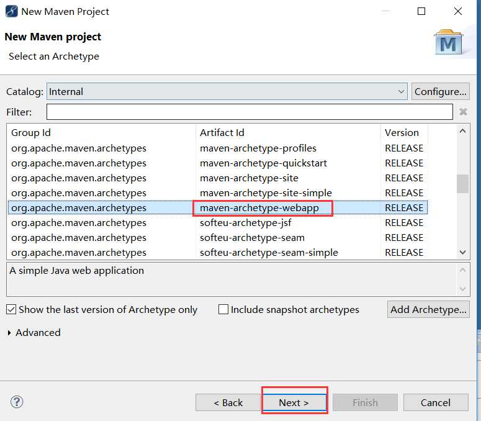
Task: Select the softeu-archetype-jsf row
Action: (x=217, y=223)
